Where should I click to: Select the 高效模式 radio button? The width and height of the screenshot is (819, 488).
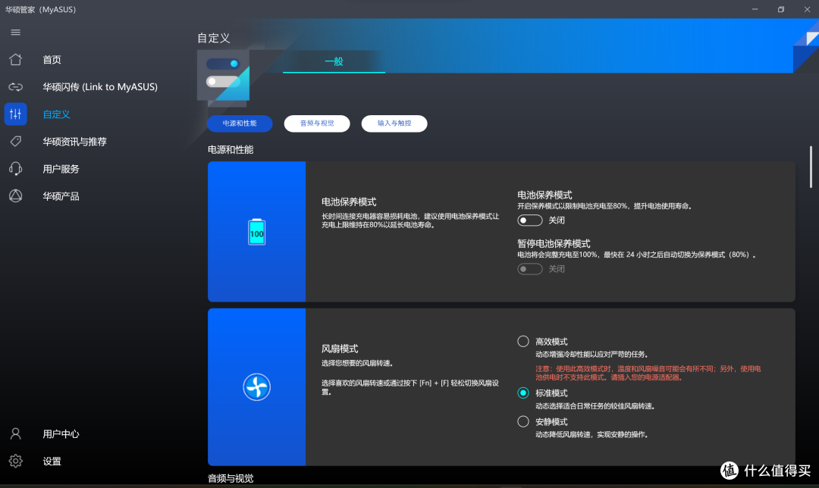point(522,341)
